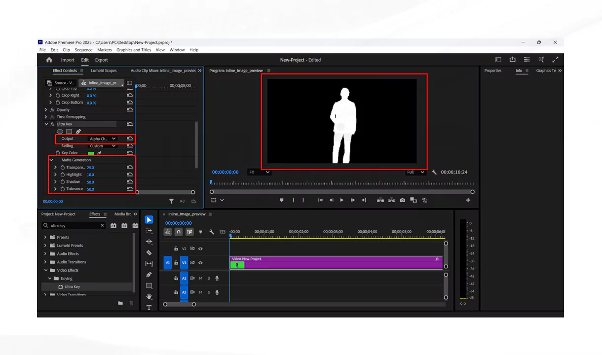Click the green Key Color swatch
The image size is (602, 355).
click(91, 153)
